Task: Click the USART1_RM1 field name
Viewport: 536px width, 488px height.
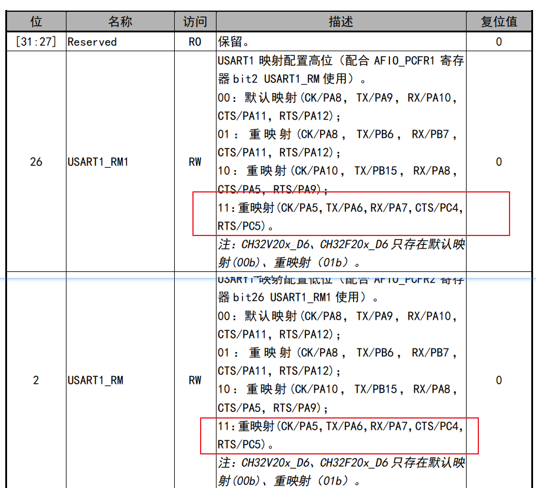Action: point(98,162)
